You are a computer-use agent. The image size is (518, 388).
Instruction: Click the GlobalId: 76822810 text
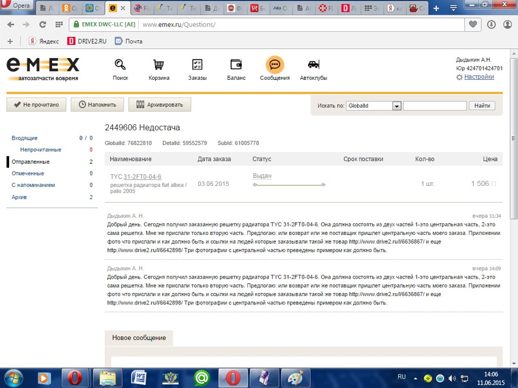point(128,143)
